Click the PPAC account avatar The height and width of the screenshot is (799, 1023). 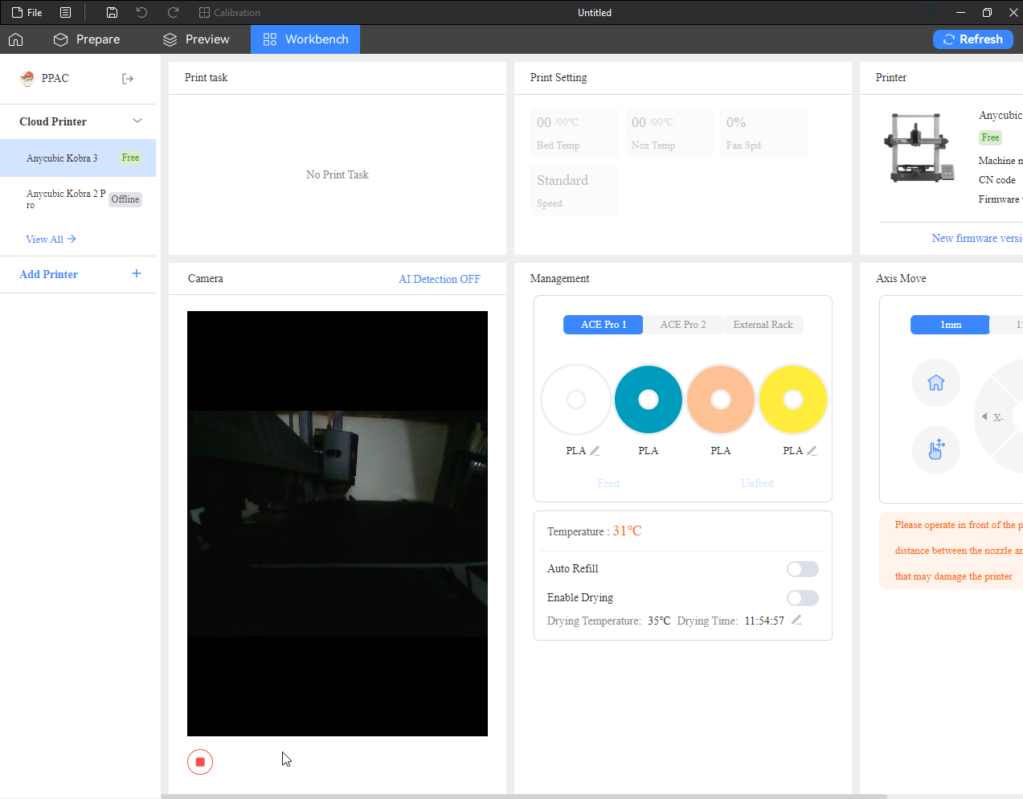pyautogui.click(x=27, y=78)
